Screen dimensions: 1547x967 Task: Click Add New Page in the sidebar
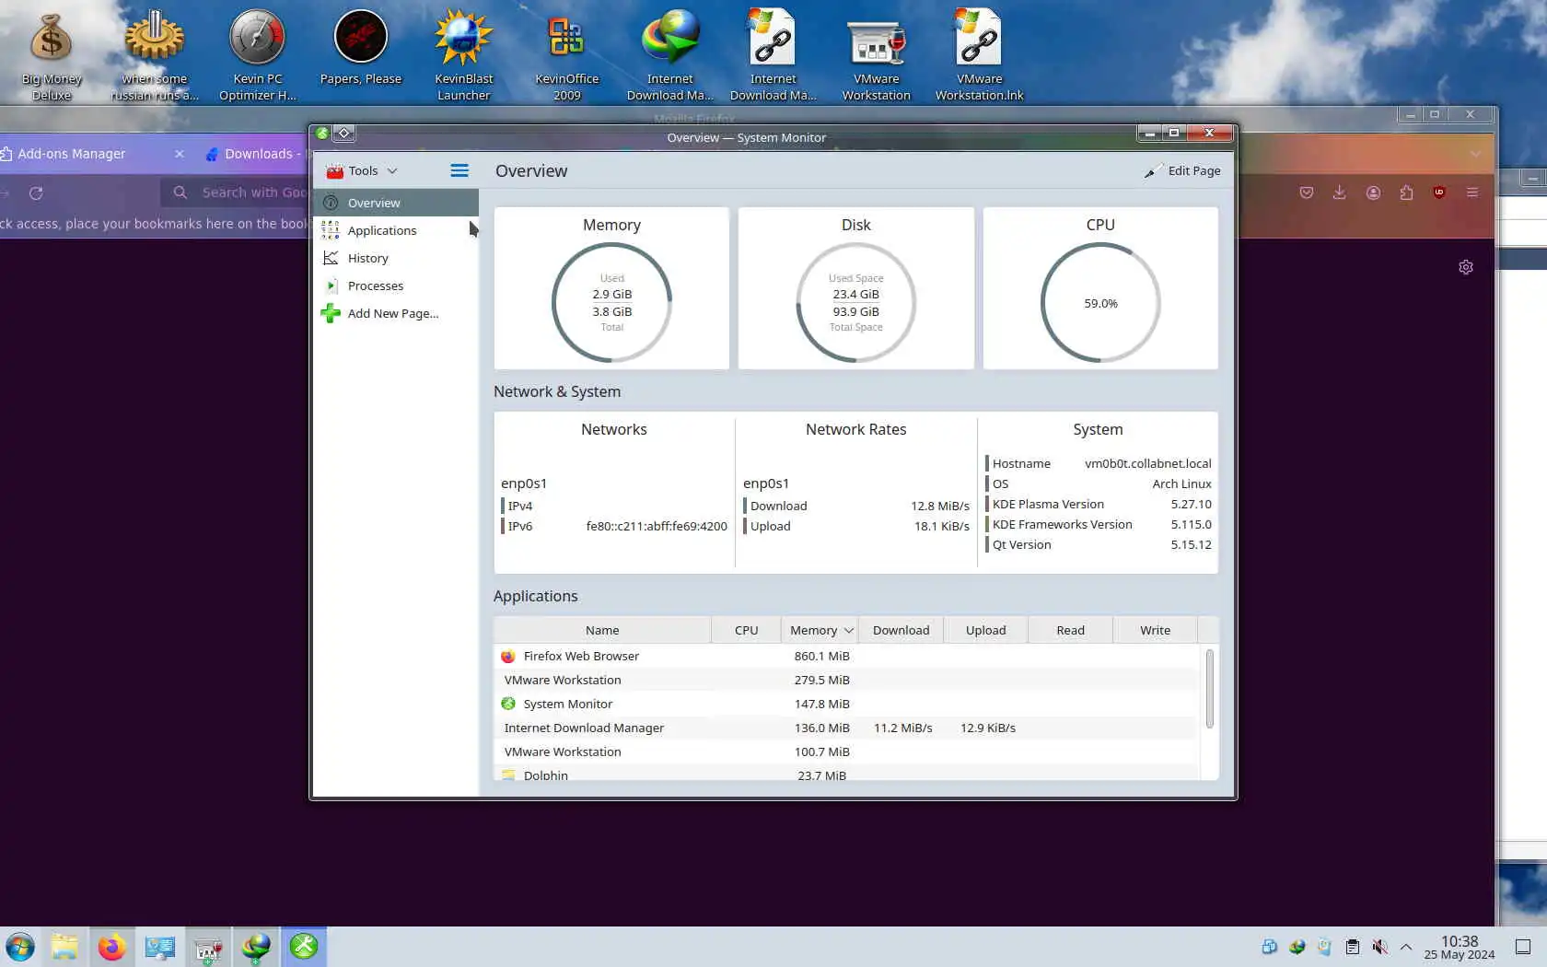pyautogui.click(x=396, y=313)
